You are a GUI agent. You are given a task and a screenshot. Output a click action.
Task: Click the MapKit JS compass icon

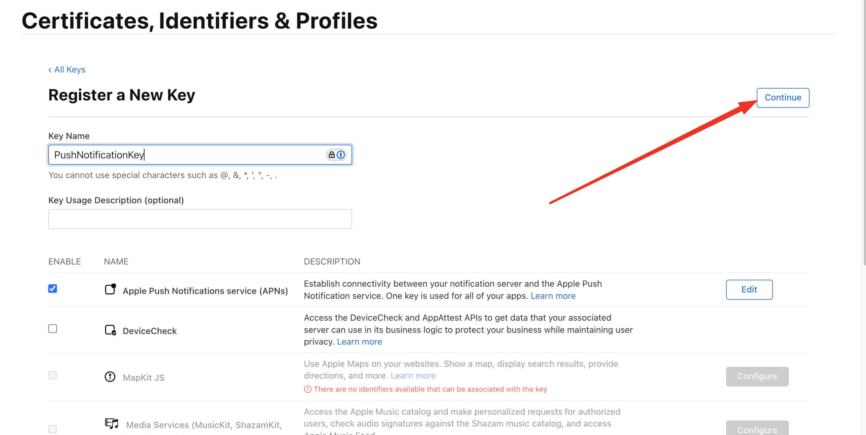point(110,376)
